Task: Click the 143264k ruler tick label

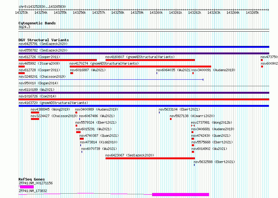Action: tap(233, 12)
